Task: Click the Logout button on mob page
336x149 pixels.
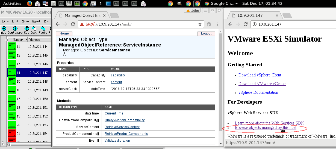Action: (x=206, y=33)
